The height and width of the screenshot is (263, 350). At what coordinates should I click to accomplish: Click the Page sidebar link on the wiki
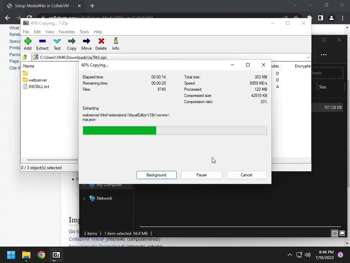(x=14, y=61)
